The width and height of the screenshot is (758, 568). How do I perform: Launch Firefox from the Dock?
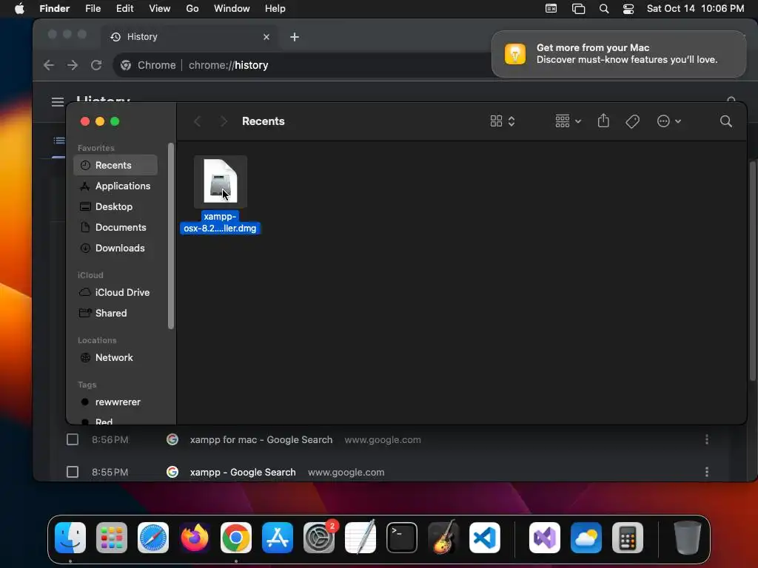pyautogui.click(x=195, y=538)
